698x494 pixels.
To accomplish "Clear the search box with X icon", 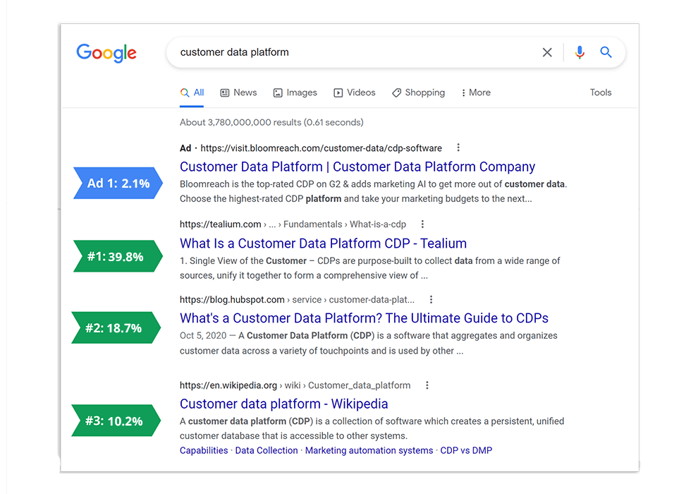I will [x=547, y=52].
